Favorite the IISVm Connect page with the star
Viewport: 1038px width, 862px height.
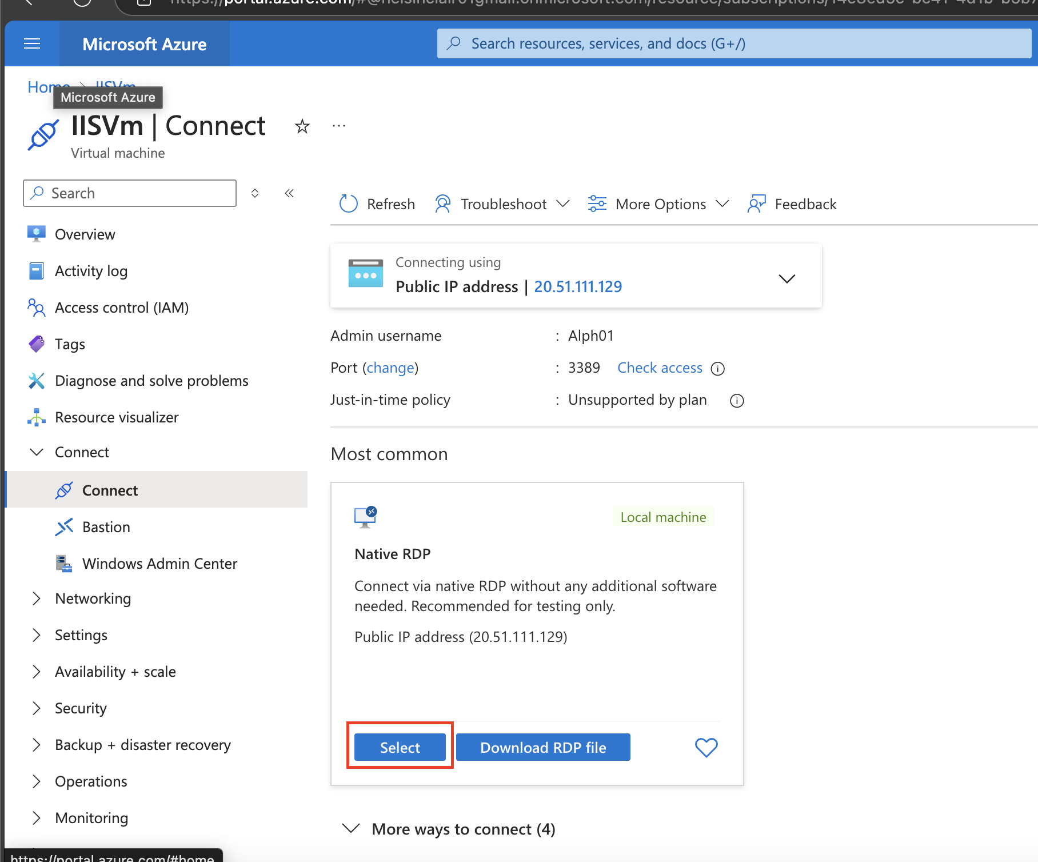[302, 126]
